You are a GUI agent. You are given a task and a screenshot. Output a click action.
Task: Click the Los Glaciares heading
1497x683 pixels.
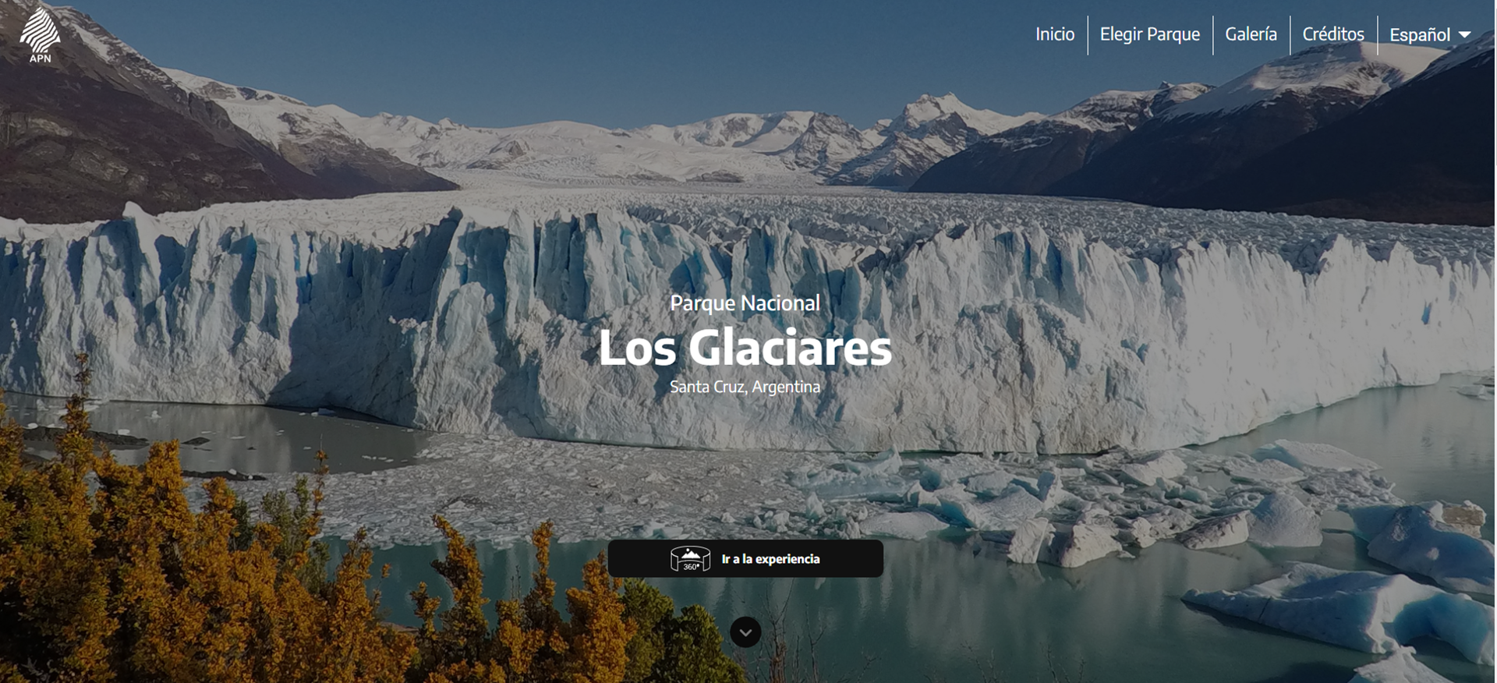745,348
